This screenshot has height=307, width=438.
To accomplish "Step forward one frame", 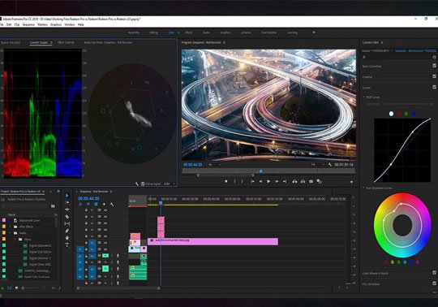I will tap(277, 181).
